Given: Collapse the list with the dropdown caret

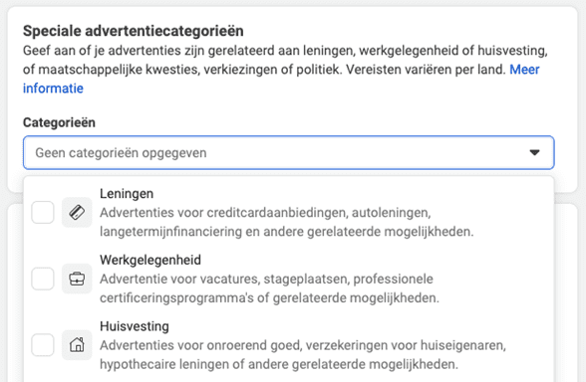Looking at the screenshot, I should coord(534,152).
